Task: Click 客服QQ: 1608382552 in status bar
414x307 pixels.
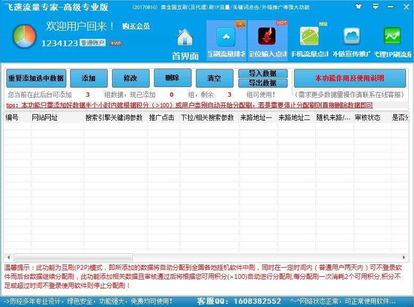Action: [x=239, y=301]
